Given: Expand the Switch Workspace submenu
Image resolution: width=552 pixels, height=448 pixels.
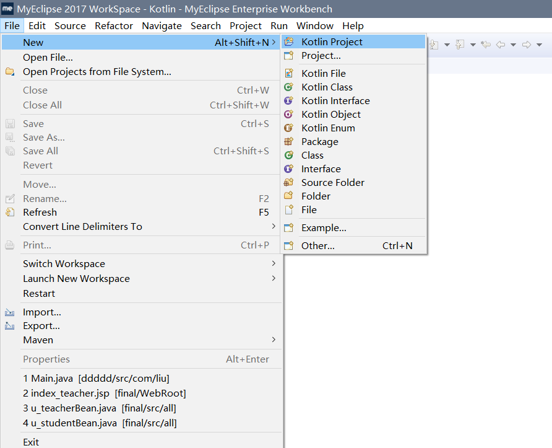Looking at the screenshot, I should point(274,263).
